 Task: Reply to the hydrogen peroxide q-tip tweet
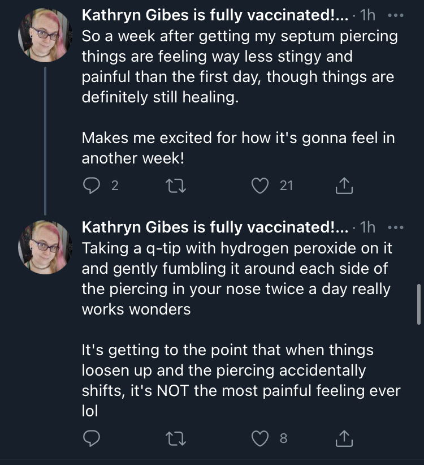tap(92, 438)
